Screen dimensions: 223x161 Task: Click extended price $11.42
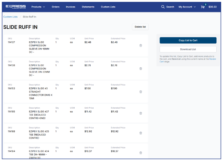coord(114,112)
